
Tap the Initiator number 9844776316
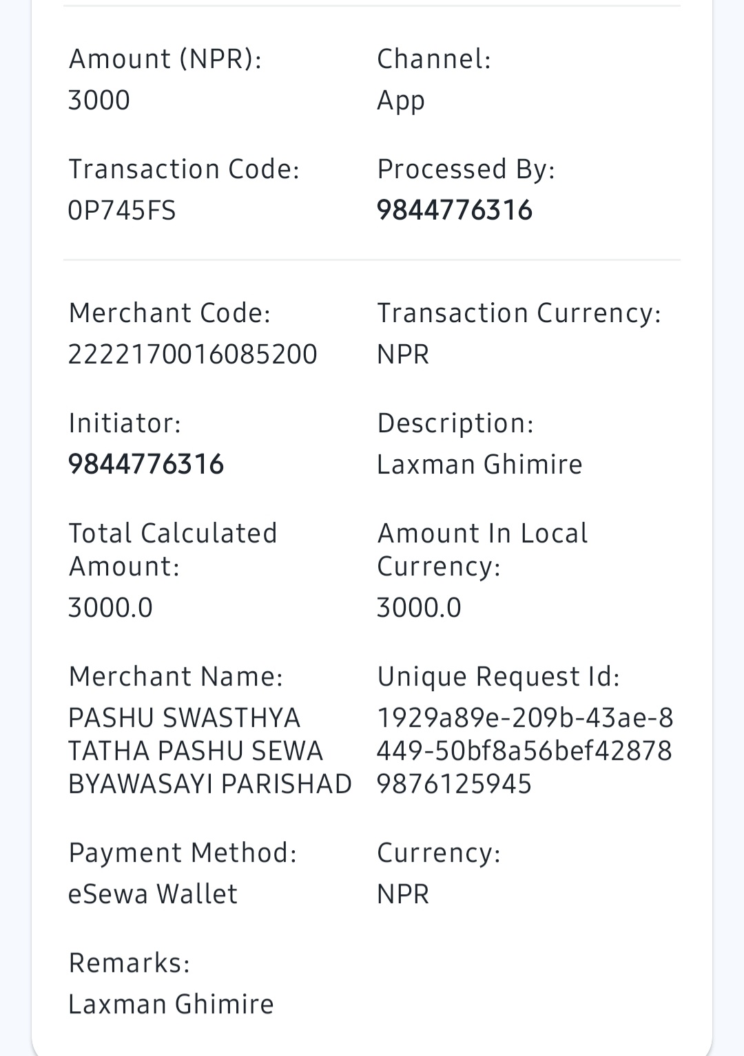pos(146,464)
